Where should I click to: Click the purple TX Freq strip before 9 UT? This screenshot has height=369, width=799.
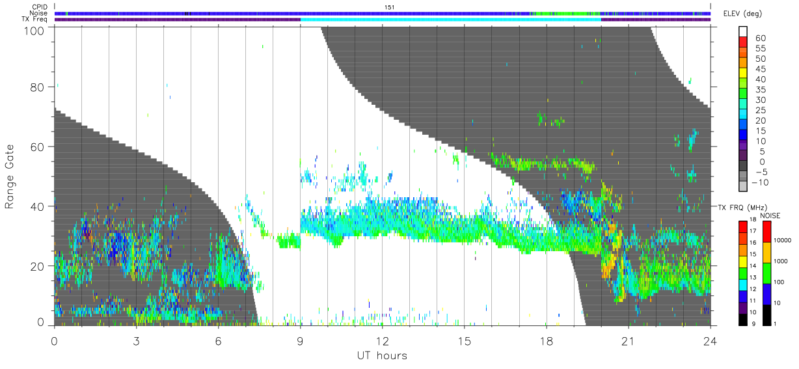coord(177,19)
